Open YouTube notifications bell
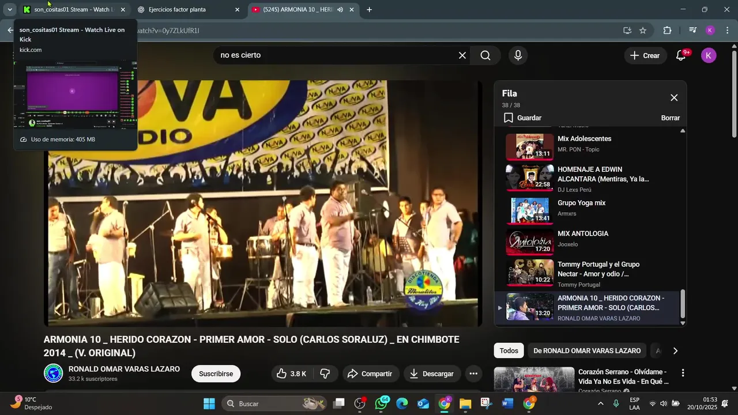The height and width of the screenshot is (415, 738). pyautogui.click(x=681, y=55)
